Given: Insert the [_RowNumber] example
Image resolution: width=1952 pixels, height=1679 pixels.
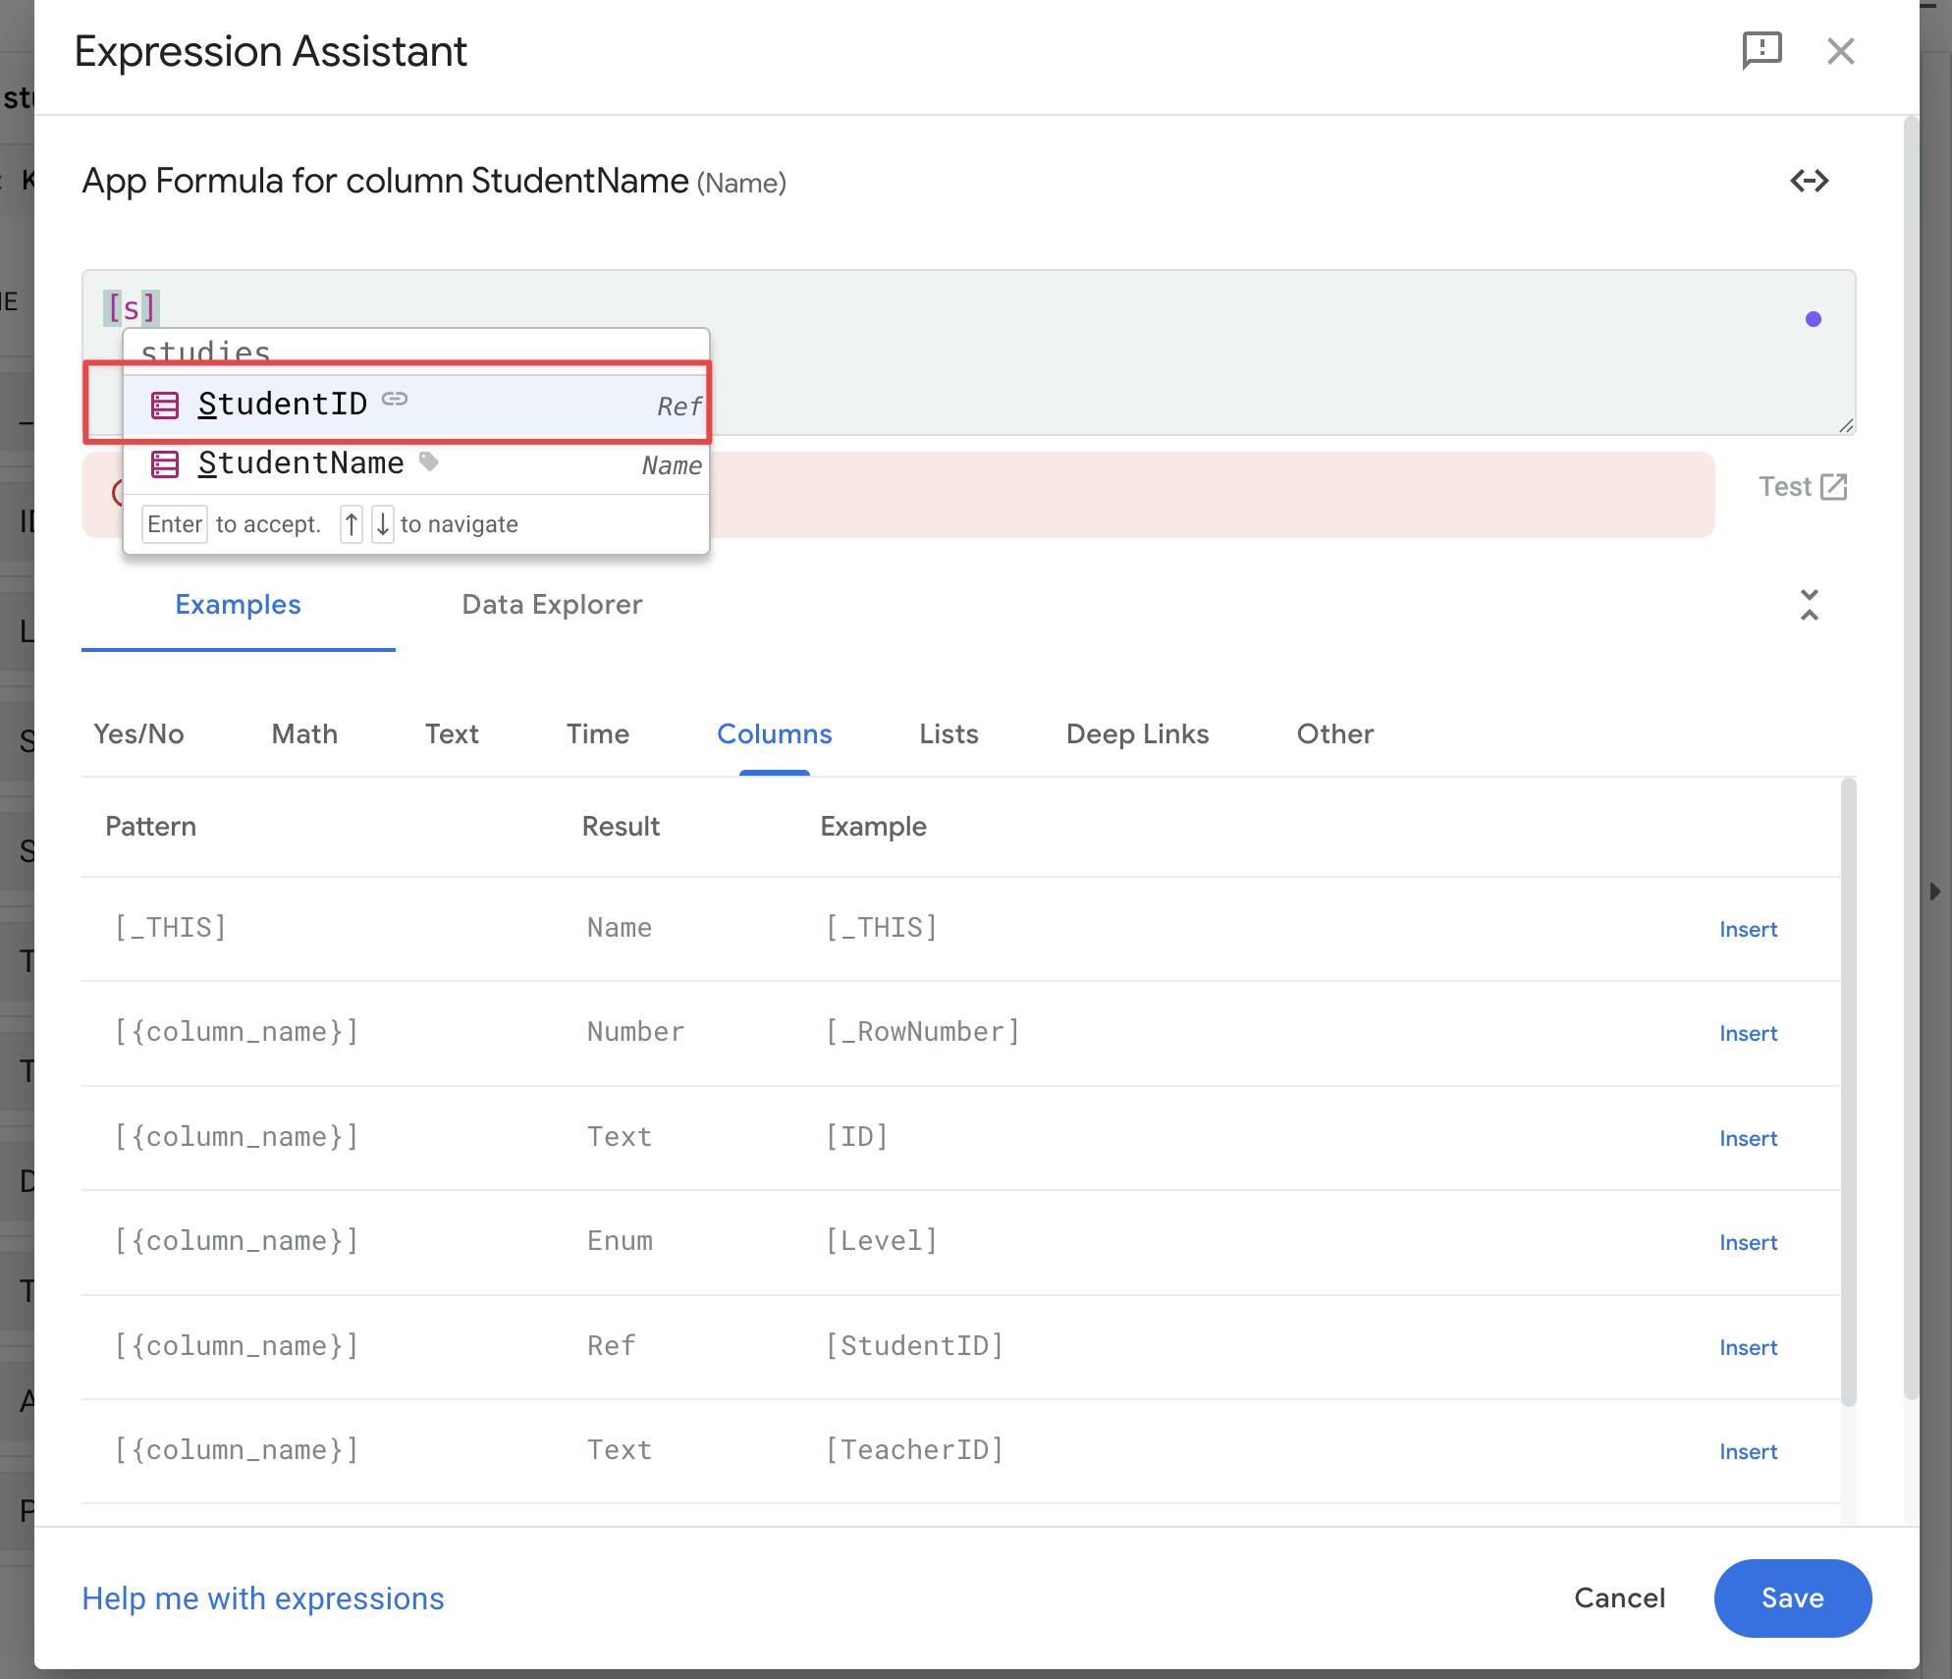Looking at the screenshot, I should pos(1748,1033).
